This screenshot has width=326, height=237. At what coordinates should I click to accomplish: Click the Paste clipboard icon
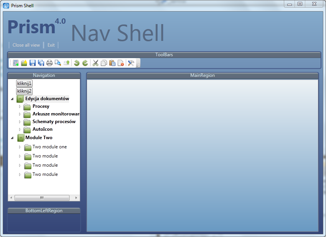click(112, 63)
